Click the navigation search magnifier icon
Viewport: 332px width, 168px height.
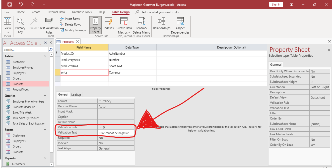51,49
